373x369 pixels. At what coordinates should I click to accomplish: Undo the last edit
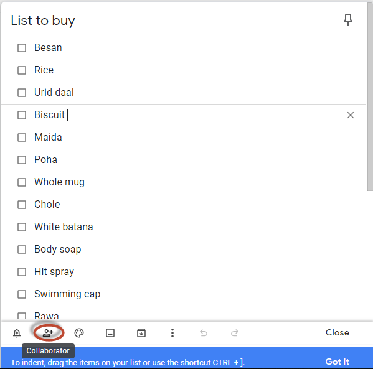click(x=204, y=333)
